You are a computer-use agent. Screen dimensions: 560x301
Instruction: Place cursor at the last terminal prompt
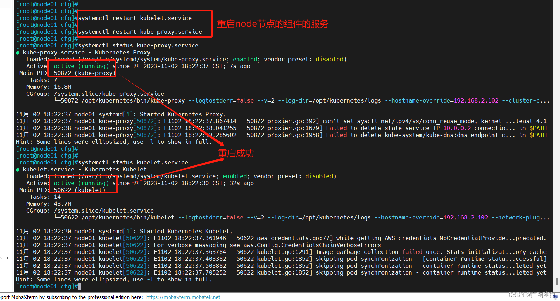(x=80, y=286)
